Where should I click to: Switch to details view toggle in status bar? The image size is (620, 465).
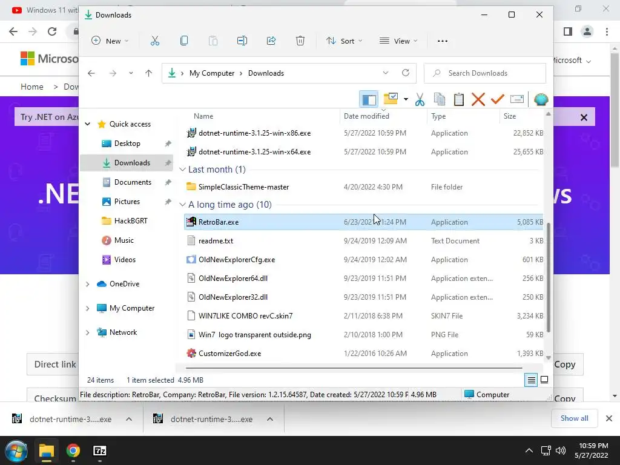click(531, 380)
